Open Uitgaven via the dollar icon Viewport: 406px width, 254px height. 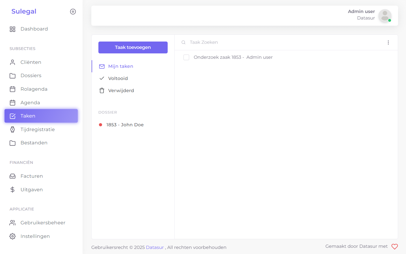[x=12, y=190]
